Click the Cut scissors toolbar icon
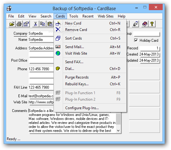The width and height of the screenshot is (171, 150). point(36,24)
